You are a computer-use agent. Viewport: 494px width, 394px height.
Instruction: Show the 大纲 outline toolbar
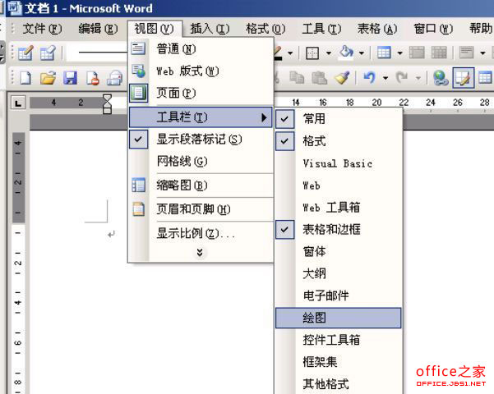pyautogui.click(x=339, y=273)
